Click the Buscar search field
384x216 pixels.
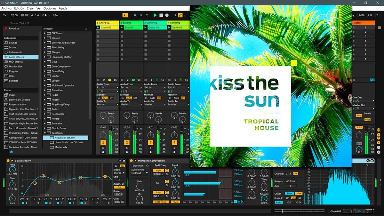point(22,23)
